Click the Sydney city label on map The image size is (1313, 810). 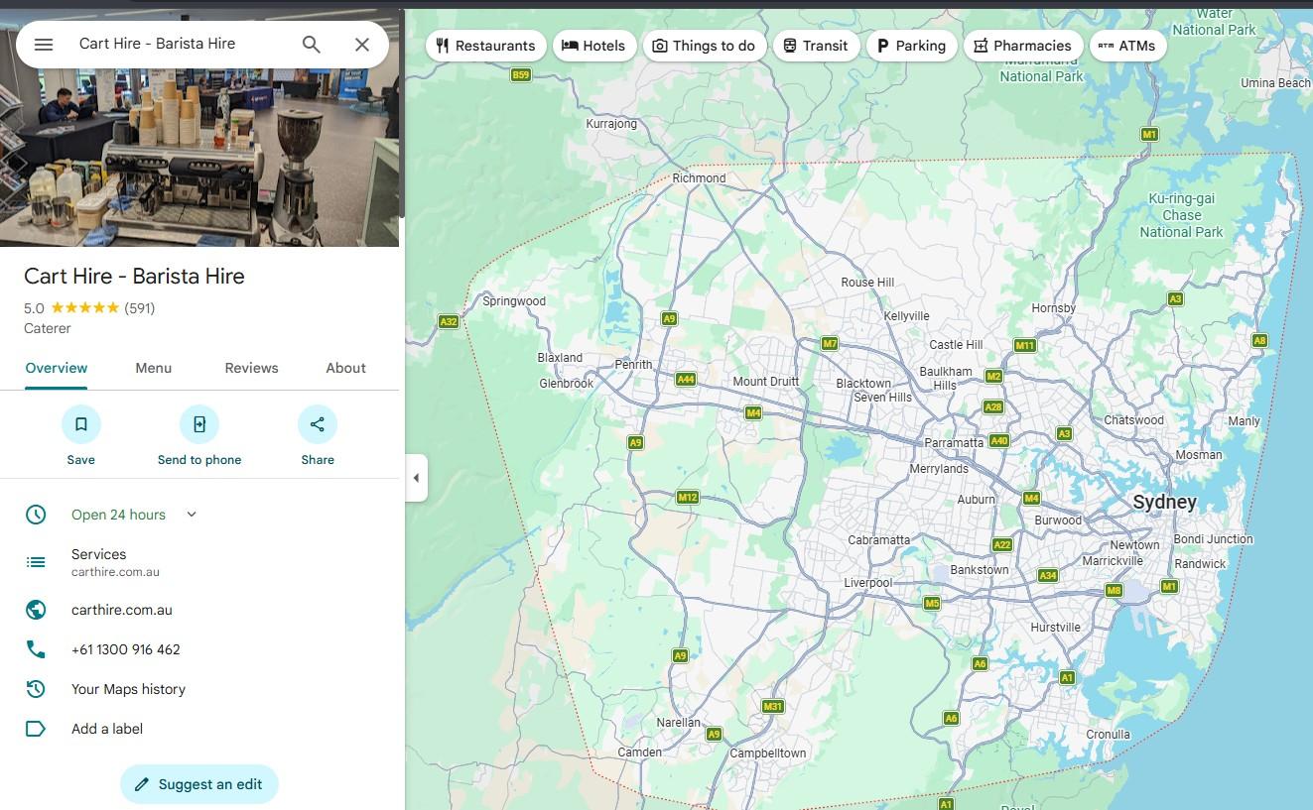pos(1164,502)
